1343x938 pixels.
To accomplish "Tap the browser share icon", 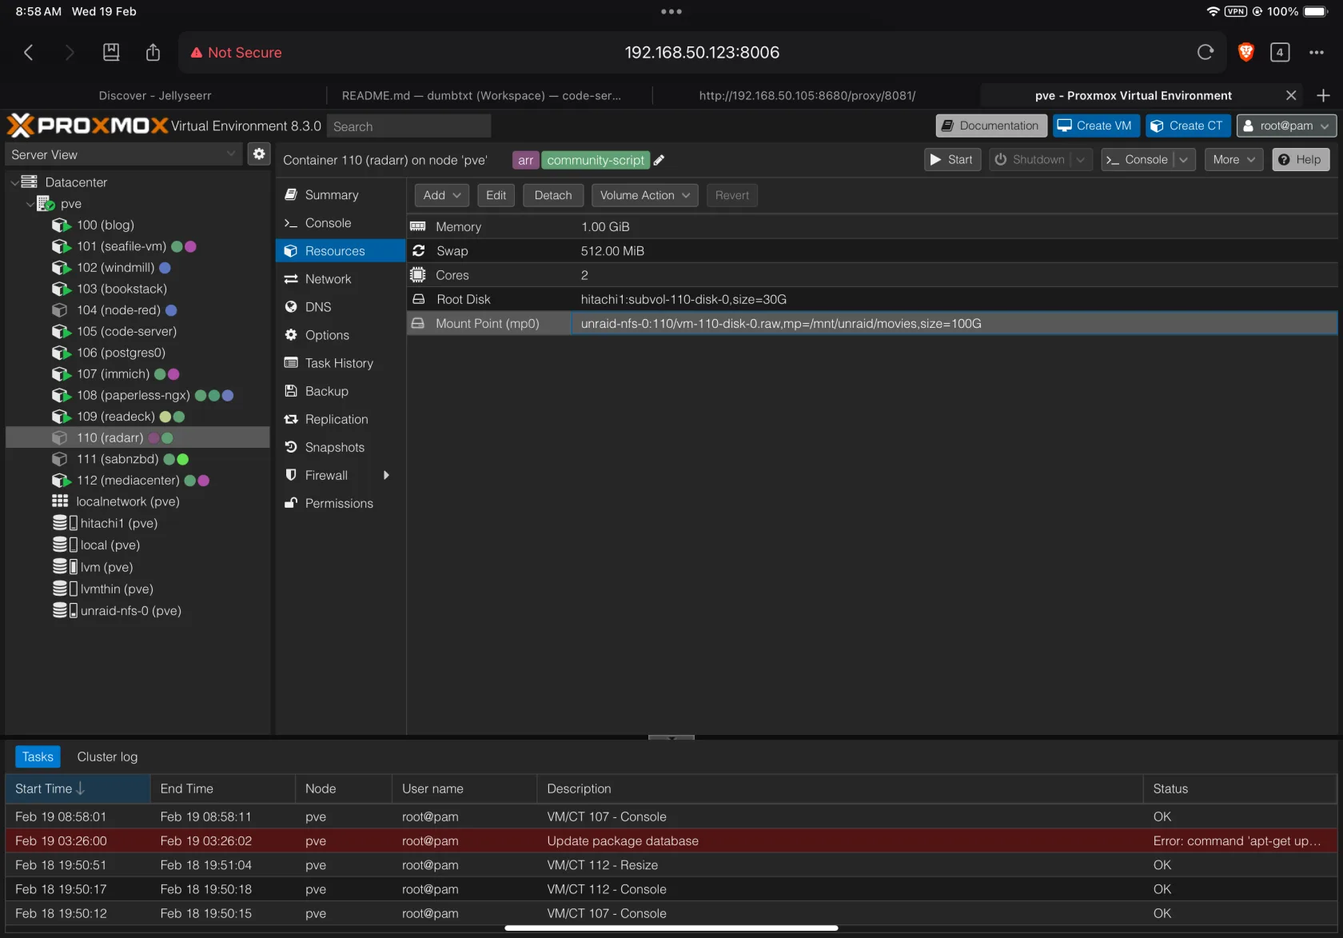I will coord(153,53).
